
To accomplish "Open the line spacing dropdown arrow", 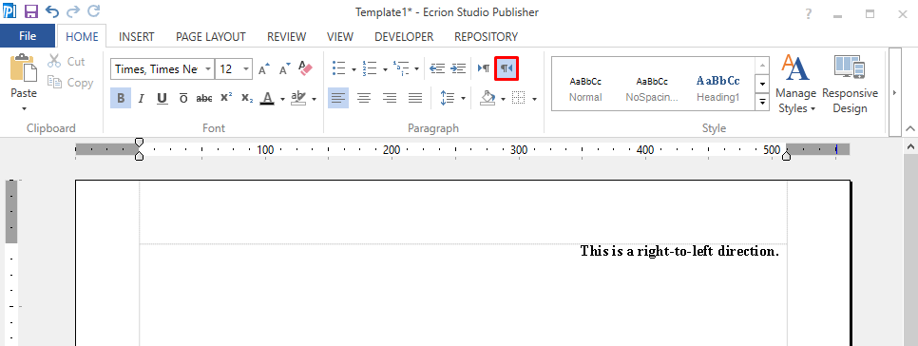I will [x=463, y=99].
